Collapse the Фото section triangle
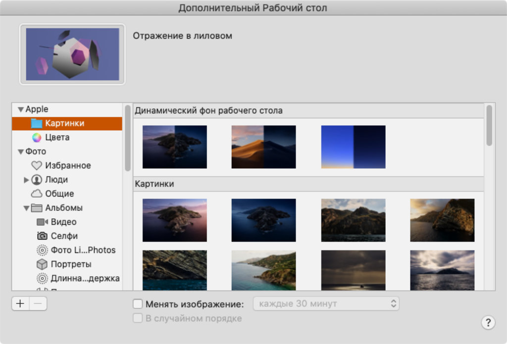 (x=20, y=152)
